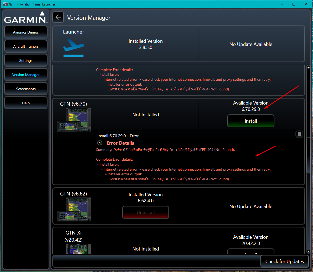Open the Settings page

click(x=26, y=61)
